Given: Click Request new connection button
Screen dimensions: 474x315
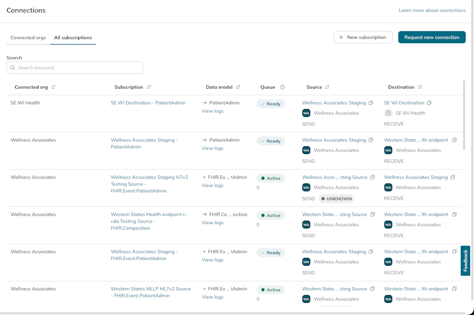Looking at the screenshot, I should pos(432,37).
